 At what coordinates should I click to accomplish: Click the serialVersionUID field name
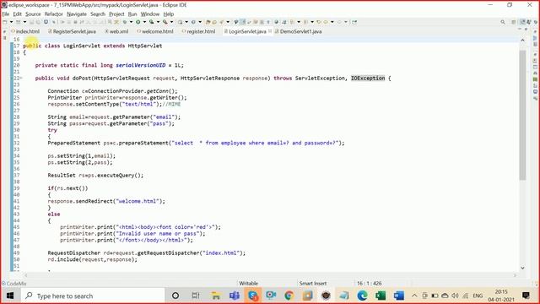[x=141, y=65]
